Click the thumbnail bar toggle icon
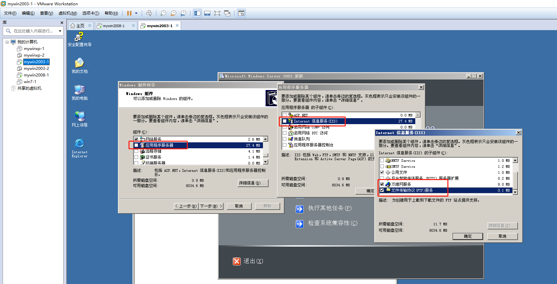This screenshot has width=557, height=284. pyautogui.click(x=207, y=13)
